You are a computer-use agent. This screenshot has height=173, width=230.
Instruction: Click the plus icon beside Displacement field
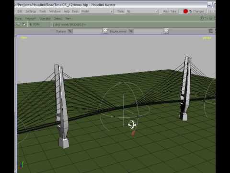[166, 31]
